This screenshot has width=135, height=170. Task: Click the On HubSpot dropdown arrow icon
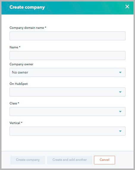120,92
